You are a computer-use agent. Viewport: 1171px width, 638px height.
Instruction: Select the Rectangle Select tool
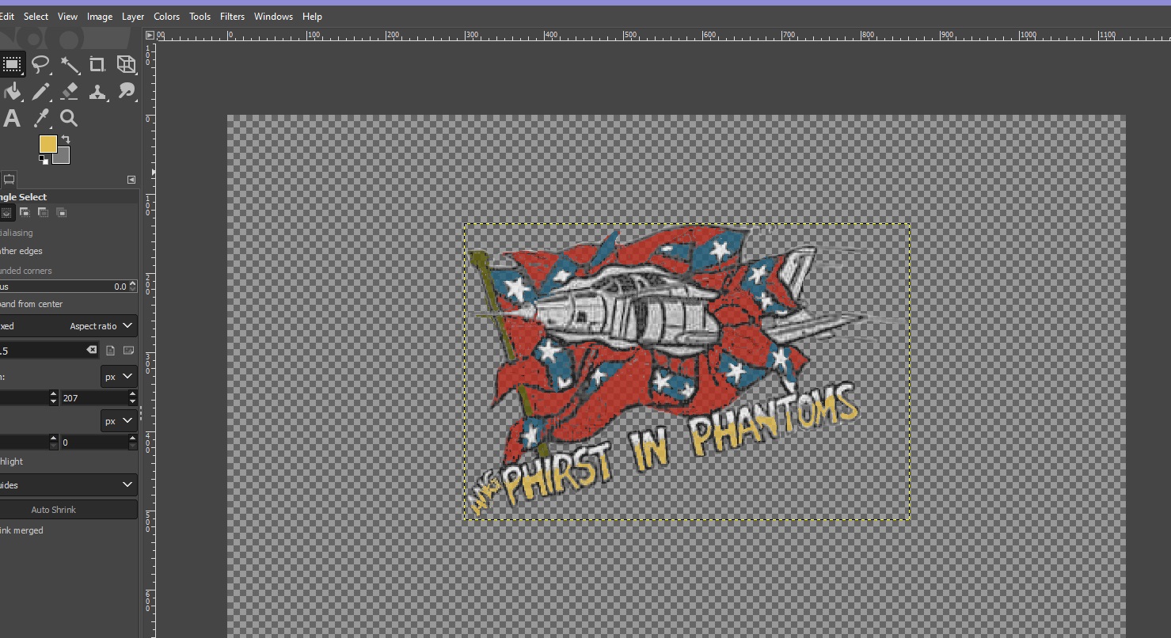(x=11, y=64)
